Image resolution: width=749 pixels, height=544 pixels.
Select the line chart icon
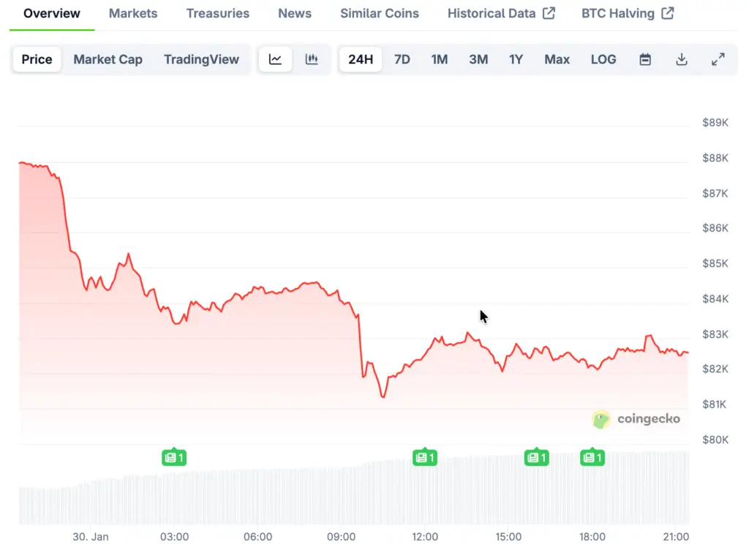(275, 60)
